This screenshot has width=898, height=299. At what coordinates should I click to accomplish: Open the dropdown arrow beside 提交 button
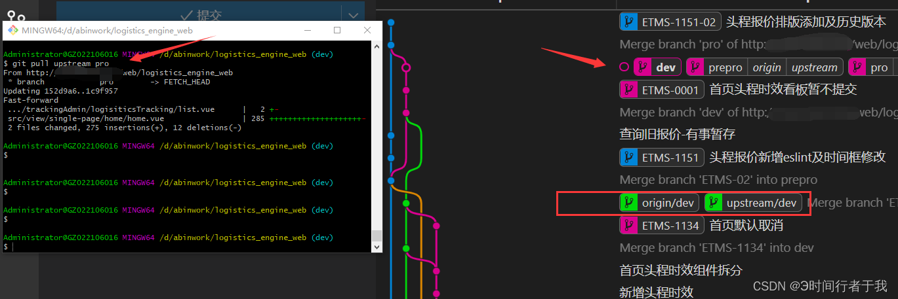[353, 15]
